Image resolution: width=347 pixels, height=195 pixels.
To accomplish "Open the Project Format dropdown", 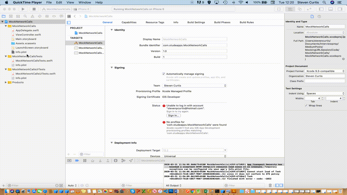I will [x=325, y=71].
